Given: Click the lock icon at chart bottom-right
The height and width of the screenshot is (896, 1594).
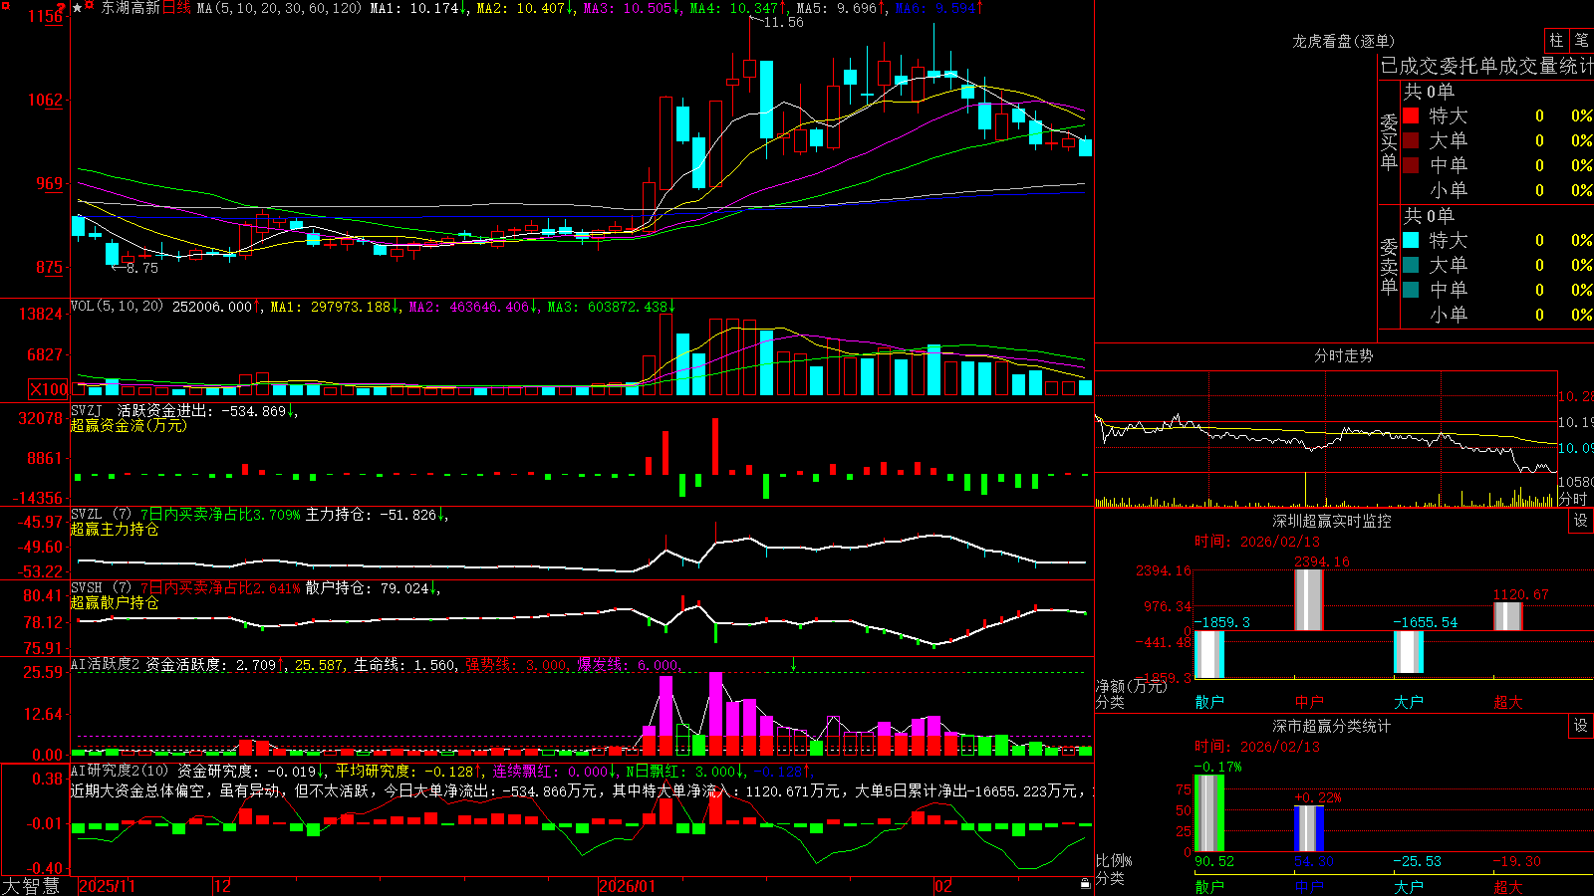Looking at the screenshot, I should 1085,884.
